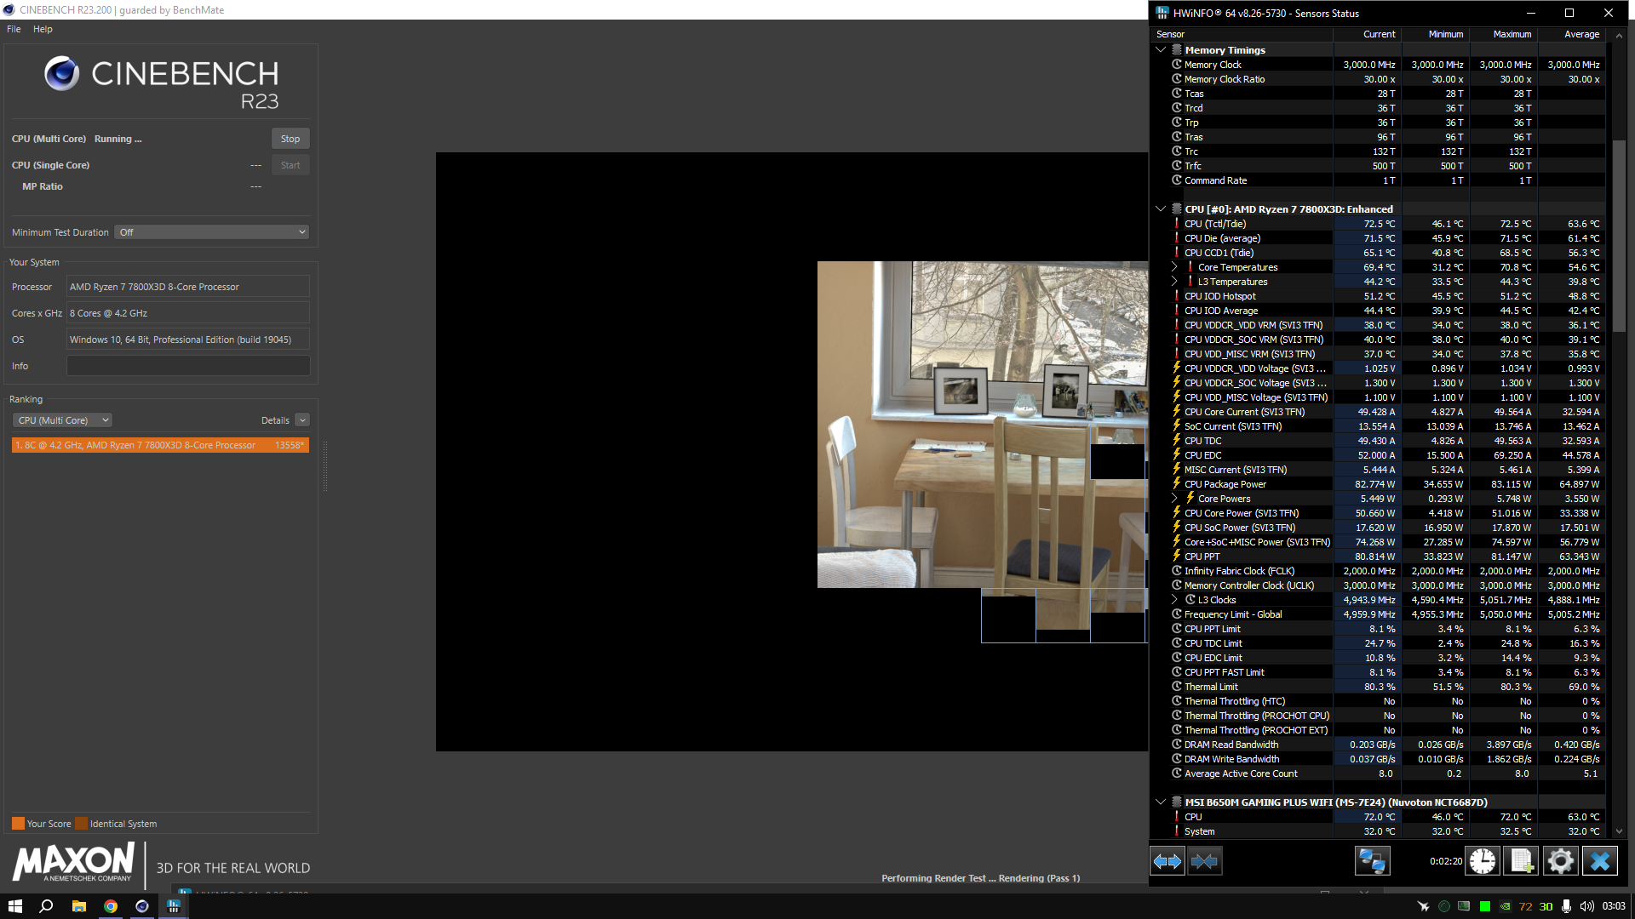Open the Minimum Test Duration dropdown
The image size is (1635, 919).
[x=211, y=231]
